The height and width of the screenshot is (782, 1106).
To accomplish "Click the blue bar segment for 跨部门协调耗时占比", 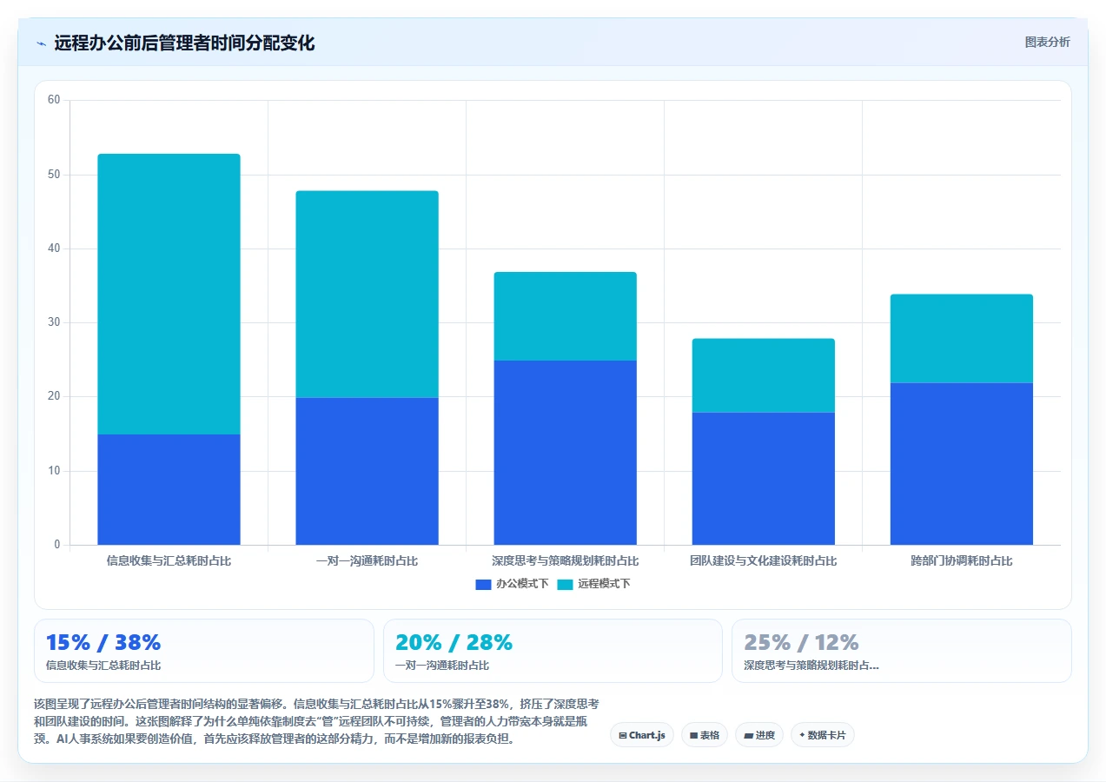I will pyautogui.click(x=962, y=464).
